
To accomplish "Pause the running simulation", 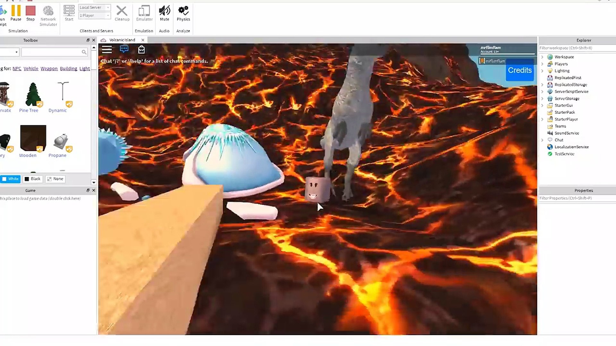I will point(16,13).
